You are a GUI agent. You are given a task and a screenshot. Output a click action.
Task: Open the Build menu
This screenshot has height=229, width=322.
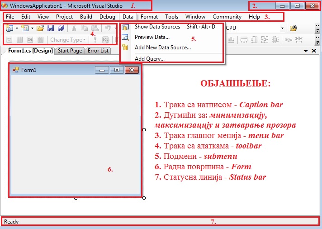click(x=86, y=17)
